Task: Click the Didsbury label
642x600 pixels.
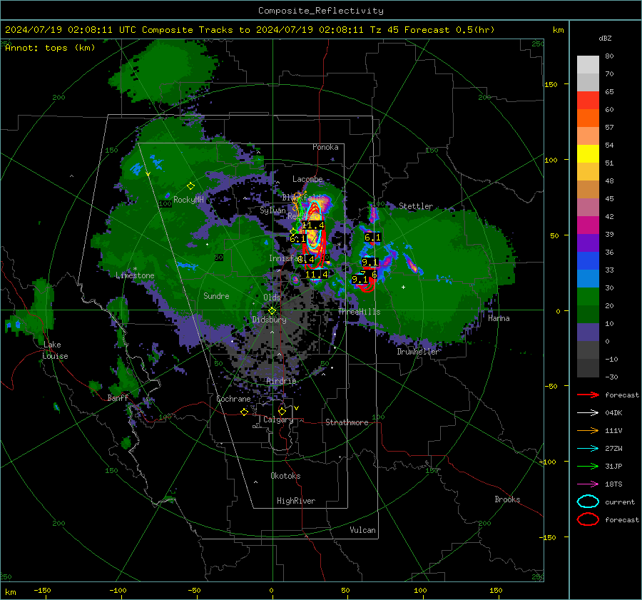Action: [269, 320]
